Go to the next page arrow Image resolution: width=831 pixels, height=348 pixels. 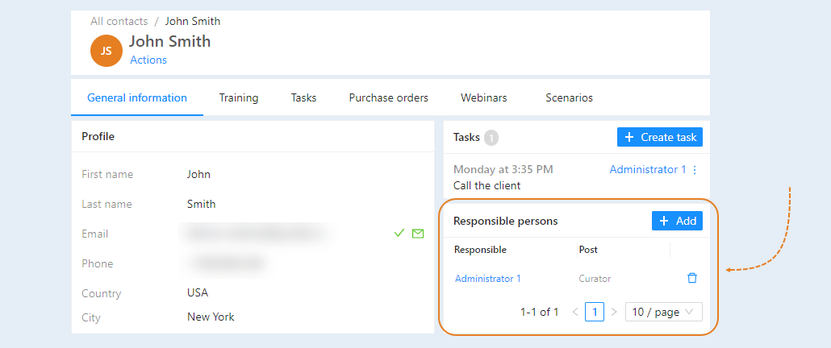click(614, 312)
